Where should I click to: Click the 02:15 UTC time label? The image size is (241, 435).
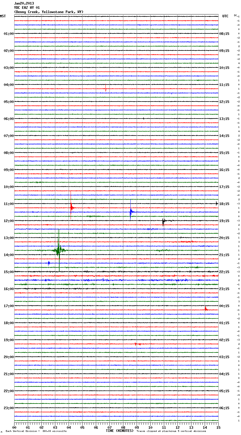click(224, 340)
